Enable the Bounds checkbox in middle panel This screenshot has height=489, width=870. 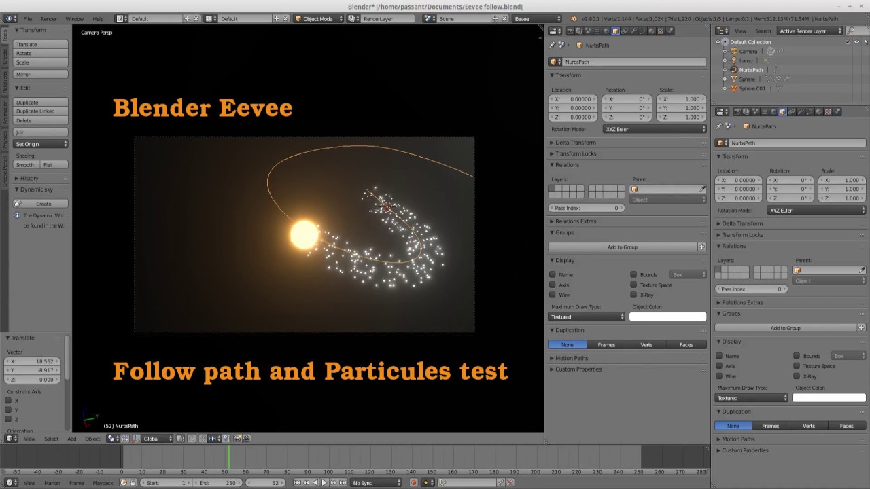[633, 274]
